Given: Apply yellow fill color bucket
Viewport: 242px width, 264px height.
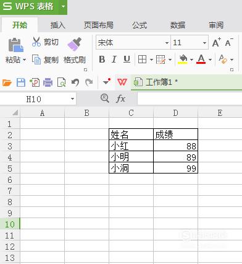Looking at the screenshot, I should (x=183, y=59).
